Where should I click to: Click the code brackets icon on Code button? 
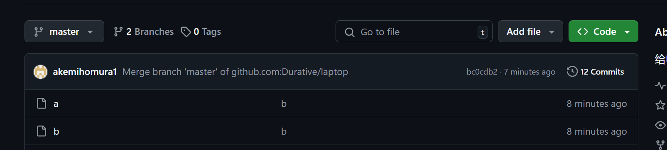[583, 31]
